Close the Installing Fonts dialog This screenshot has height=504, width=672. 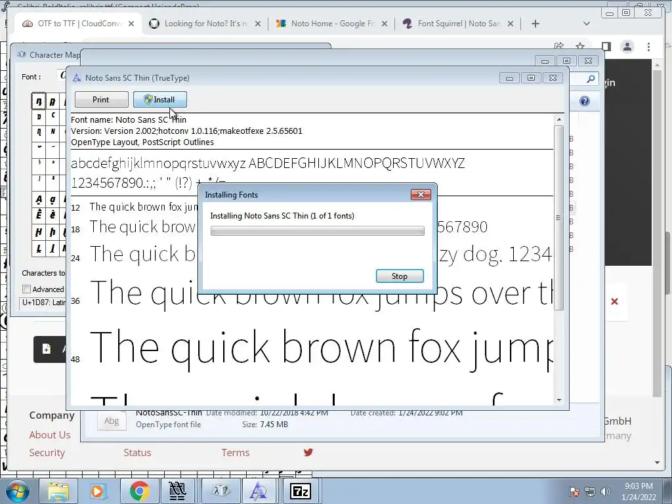pos(421,194)
